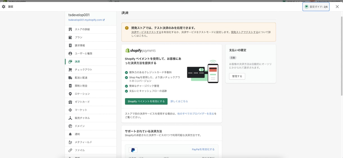This screenshot has width=343, height=158.
Task: Click PayPalを有効化する link
Action: click(x=203, y=150)
